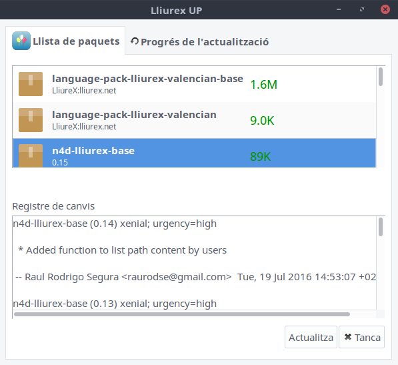Viewport: 398px width, 365px height.
Task: Click inside the Registre de canvis text
Action: pyautogui.click(x=195, y=263)
